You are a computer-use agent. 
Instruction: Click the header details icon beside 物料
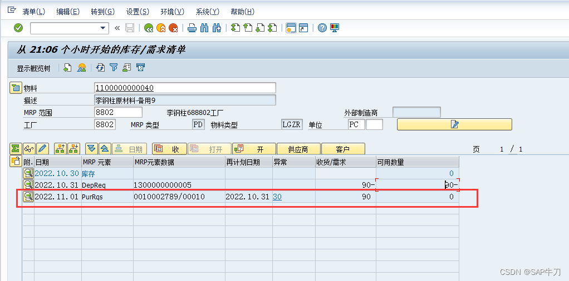(16, 88)
